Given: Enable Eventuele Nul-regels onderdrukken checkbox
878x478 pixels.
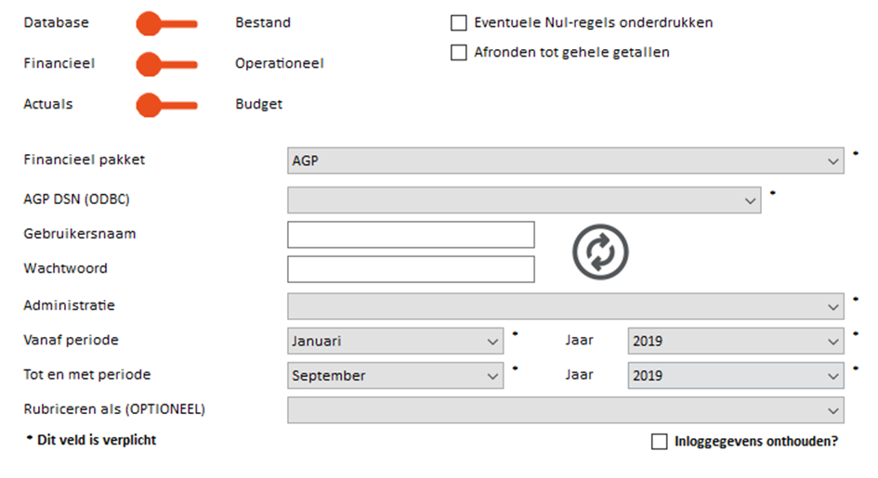Looking at the screenshot, I should tap(459, 23).
